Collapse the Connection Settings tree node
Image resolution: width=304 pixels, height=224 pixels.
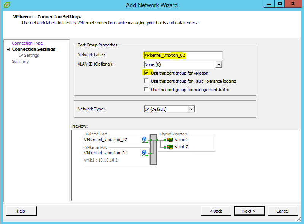coord(8,49)
